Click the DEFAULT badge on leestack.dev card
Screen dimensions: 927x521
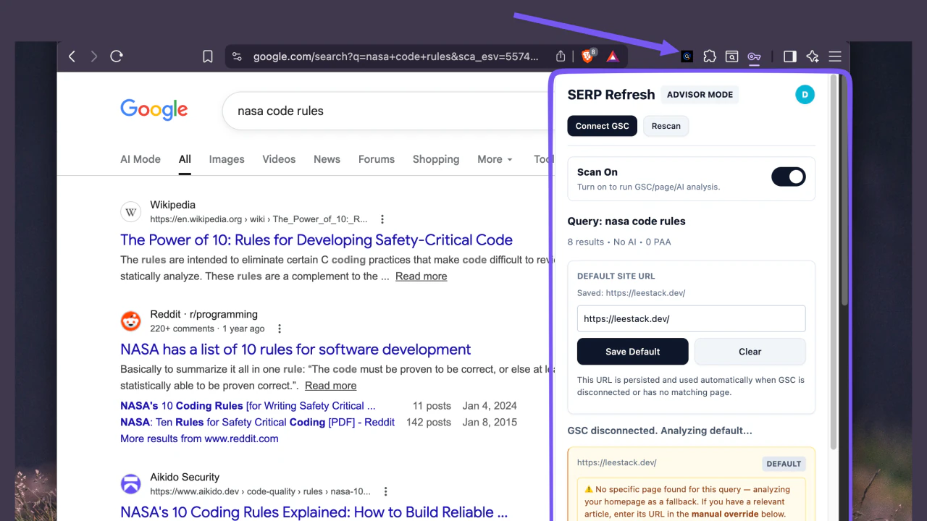[x=784, y=464]
